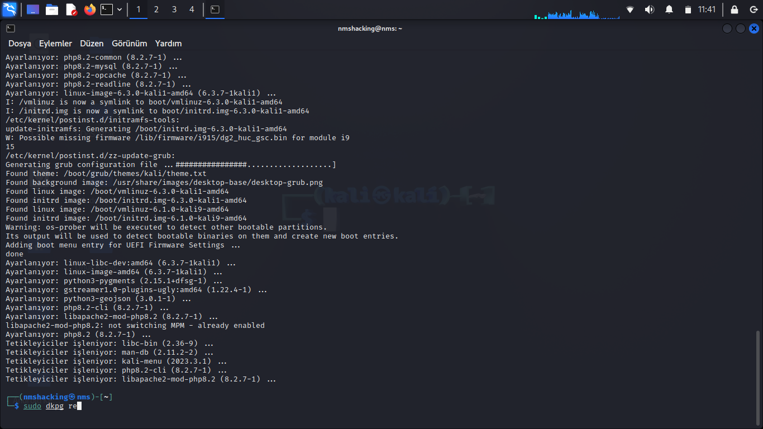This screenshot has width=763, height=429.
Task: Open the notifications bell icon
Action: pos(669,9)
